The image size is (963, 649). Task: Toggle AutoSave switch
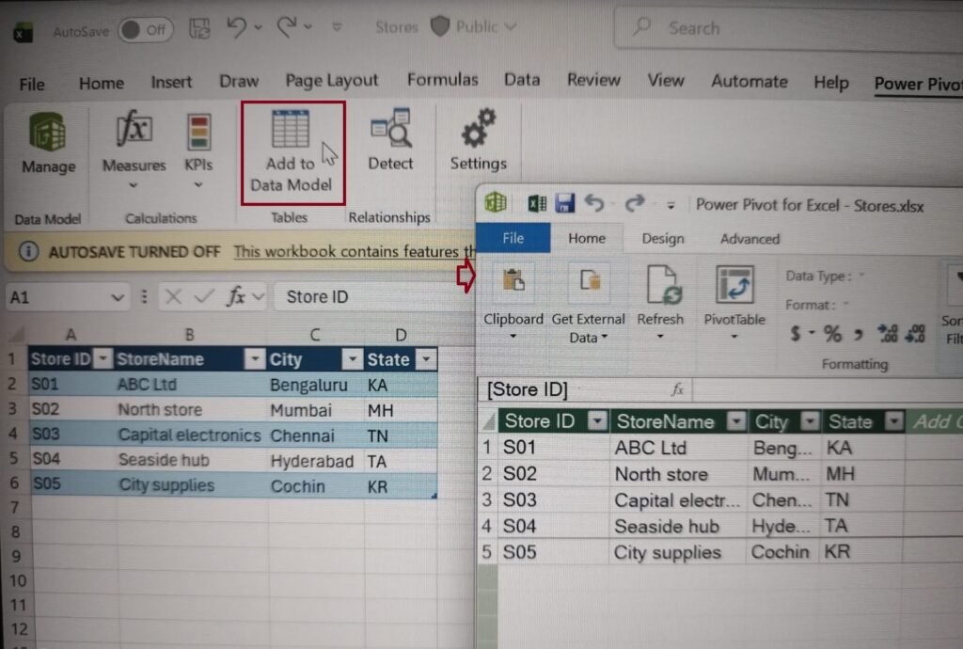tap(146, 30)
